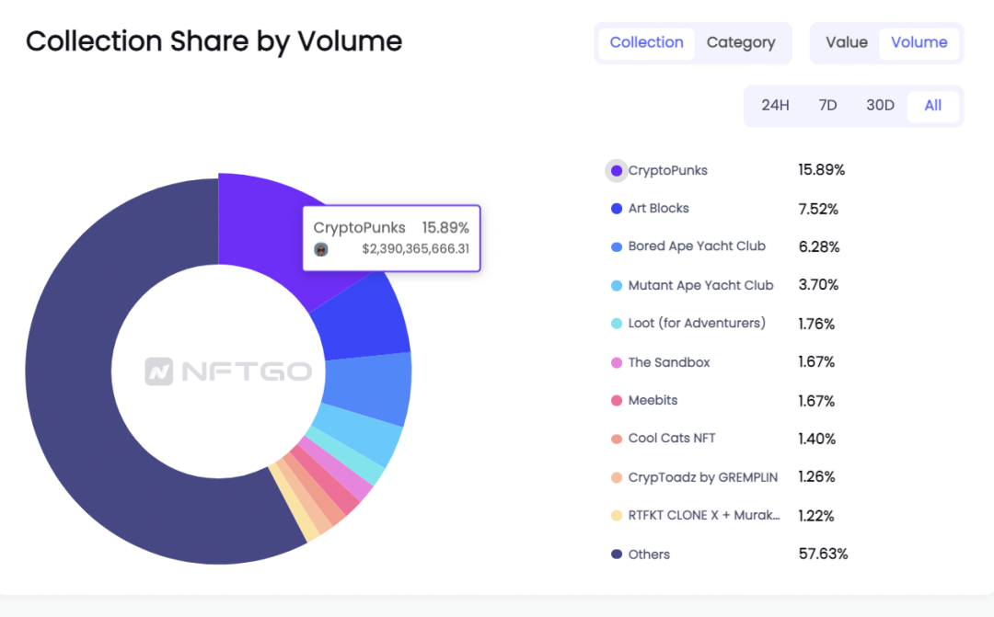Select the Bored Ape Yacht Club label

[697, 246]
